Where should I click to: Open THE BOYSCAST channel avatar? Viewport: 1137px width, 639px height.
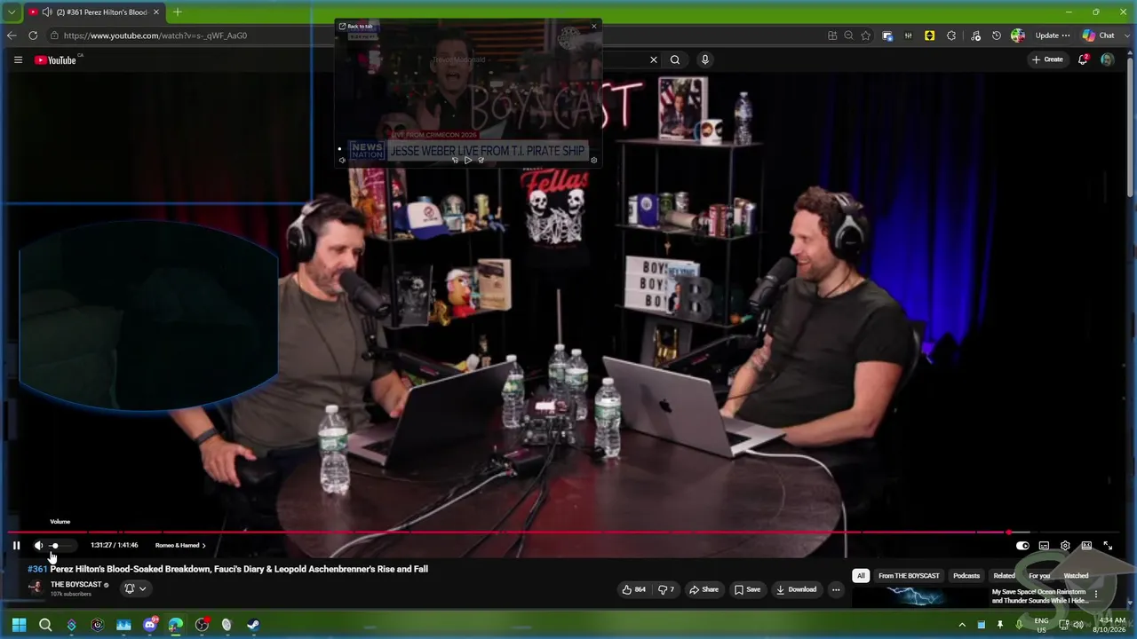pyautogui.click(x=36, y=588)
